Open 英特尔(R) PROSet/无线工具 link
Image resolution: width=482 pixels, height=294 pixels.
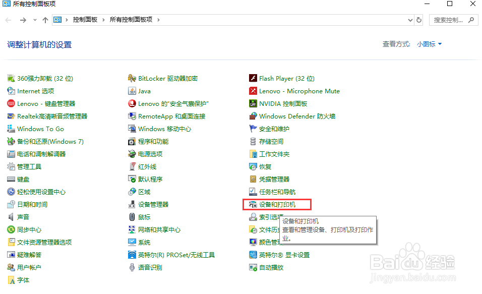[x=176, y=255]
